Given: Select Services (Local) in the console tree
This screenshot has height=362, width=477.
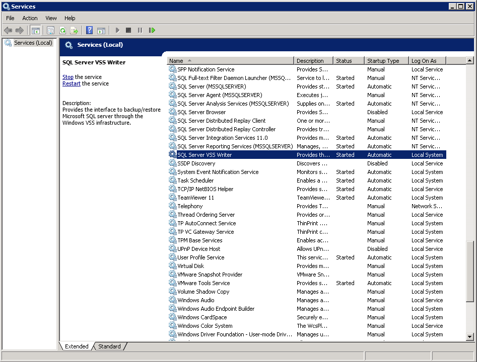Looking at the screenshot, I should [x=33, y=43].
